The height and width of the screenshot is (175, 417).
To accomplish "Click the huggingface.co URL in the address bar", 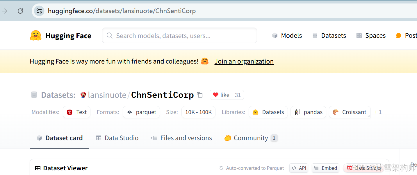I will (122, 11).
